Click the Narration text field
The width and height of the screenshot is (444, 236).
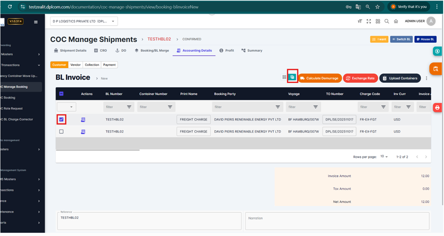(x=337, y=220)
